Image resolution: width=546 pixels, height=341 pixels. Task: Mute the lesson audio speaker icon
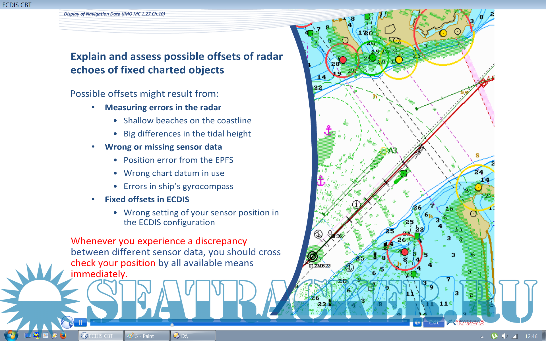click(x=417, y=323)
